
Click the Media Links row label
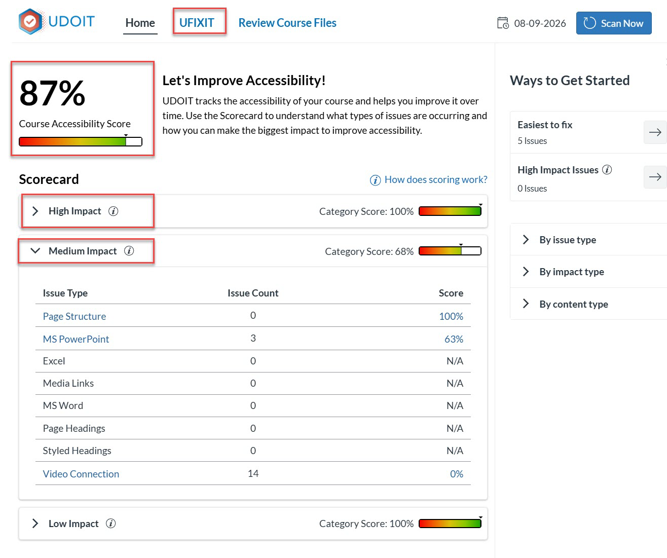tap(68, 383)
